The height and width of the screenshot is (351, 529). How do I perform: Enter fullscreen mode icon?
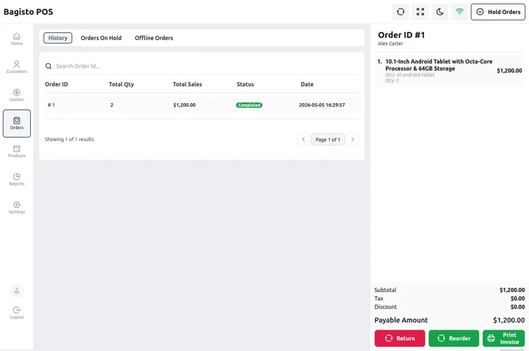(x=420, y=12)
